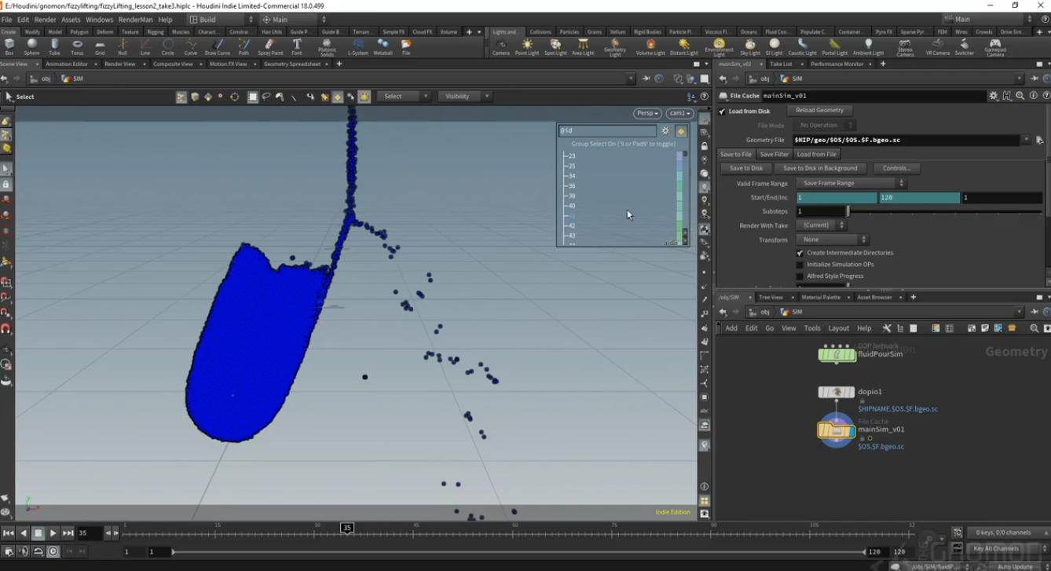Click the Controls... button

coord(896,168)
